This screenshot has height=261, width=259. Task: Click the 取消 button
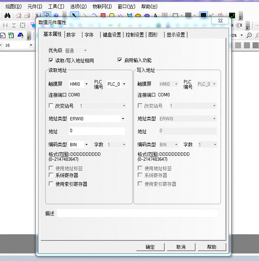click(181, 247)
